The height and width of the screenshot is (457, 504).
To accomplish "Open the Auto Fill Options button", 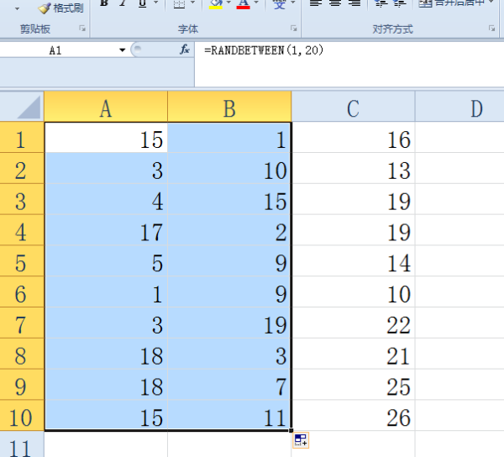I will pos(301,440).
